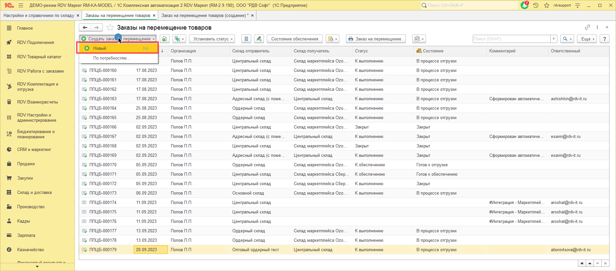Click the help question mark button
Viewport: 616px width, 271px height.
click(604, 39)
